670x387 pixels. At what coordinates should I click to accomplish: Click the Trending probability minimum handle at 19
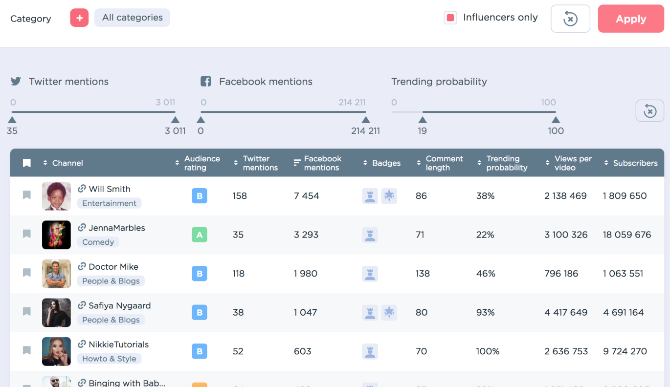423,120
